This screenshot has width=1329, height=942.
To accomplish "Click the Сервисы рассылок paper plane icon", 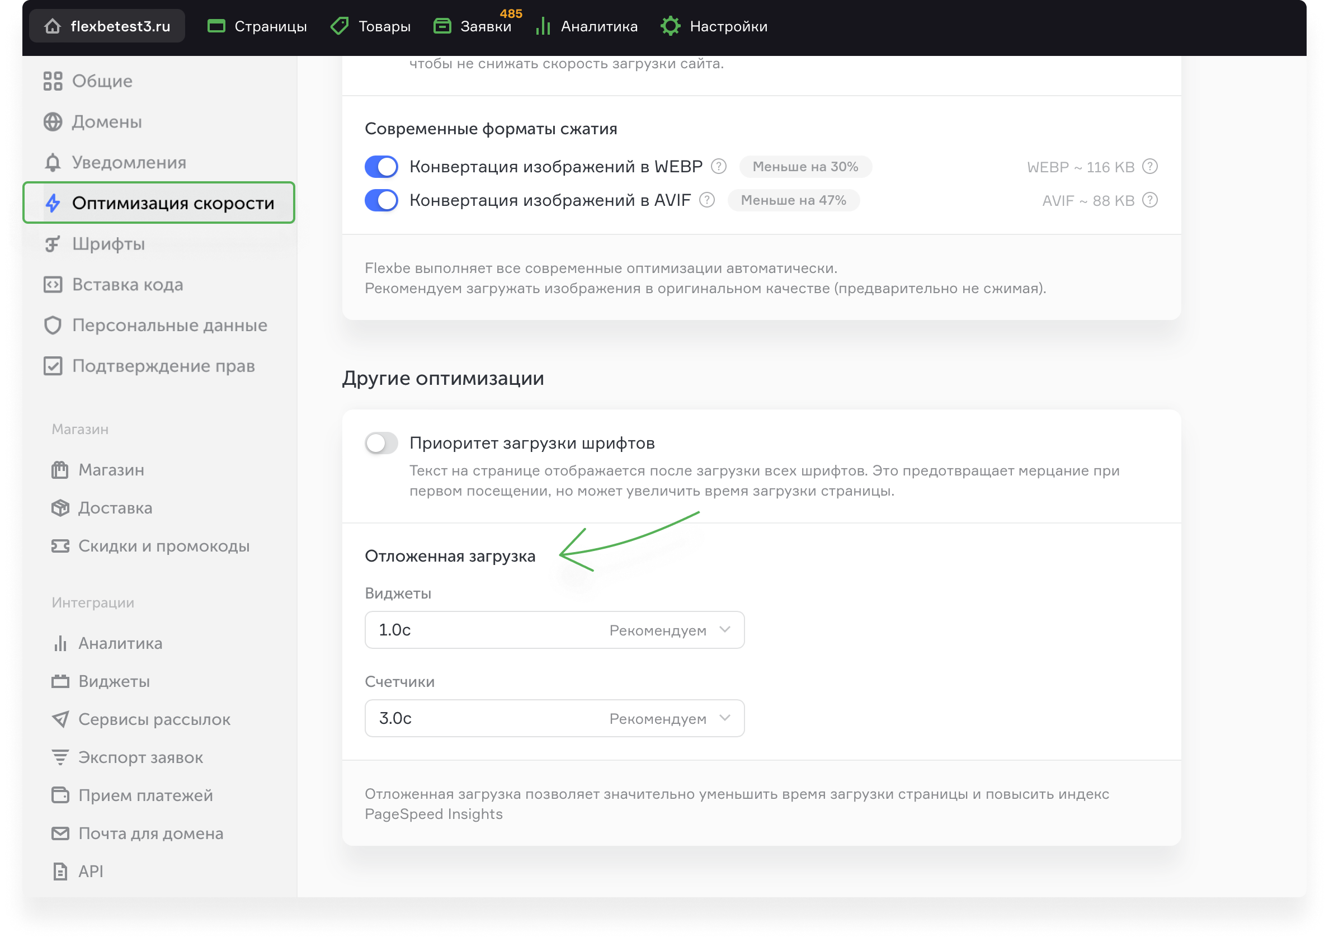I will click(60, 719).
